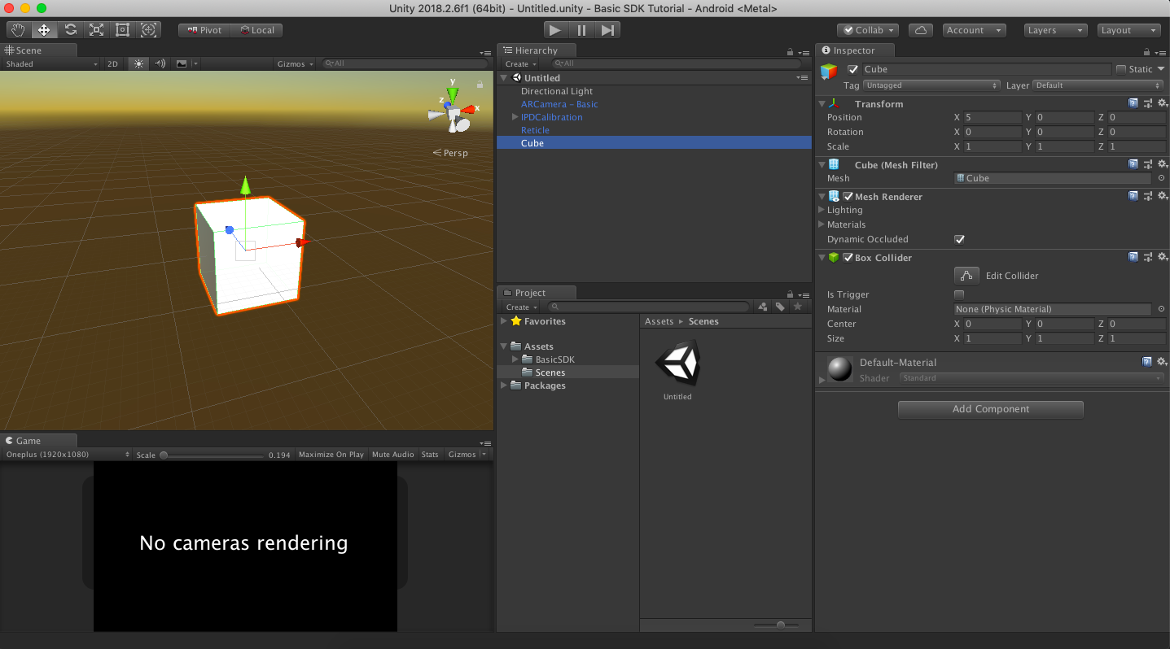
Task: Expand the IPDCalibration hierarchy item
Action: 515,117
